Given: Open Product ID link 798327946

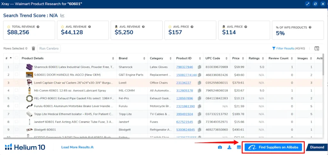Looking at the screenshot, I should click(184, 67).
